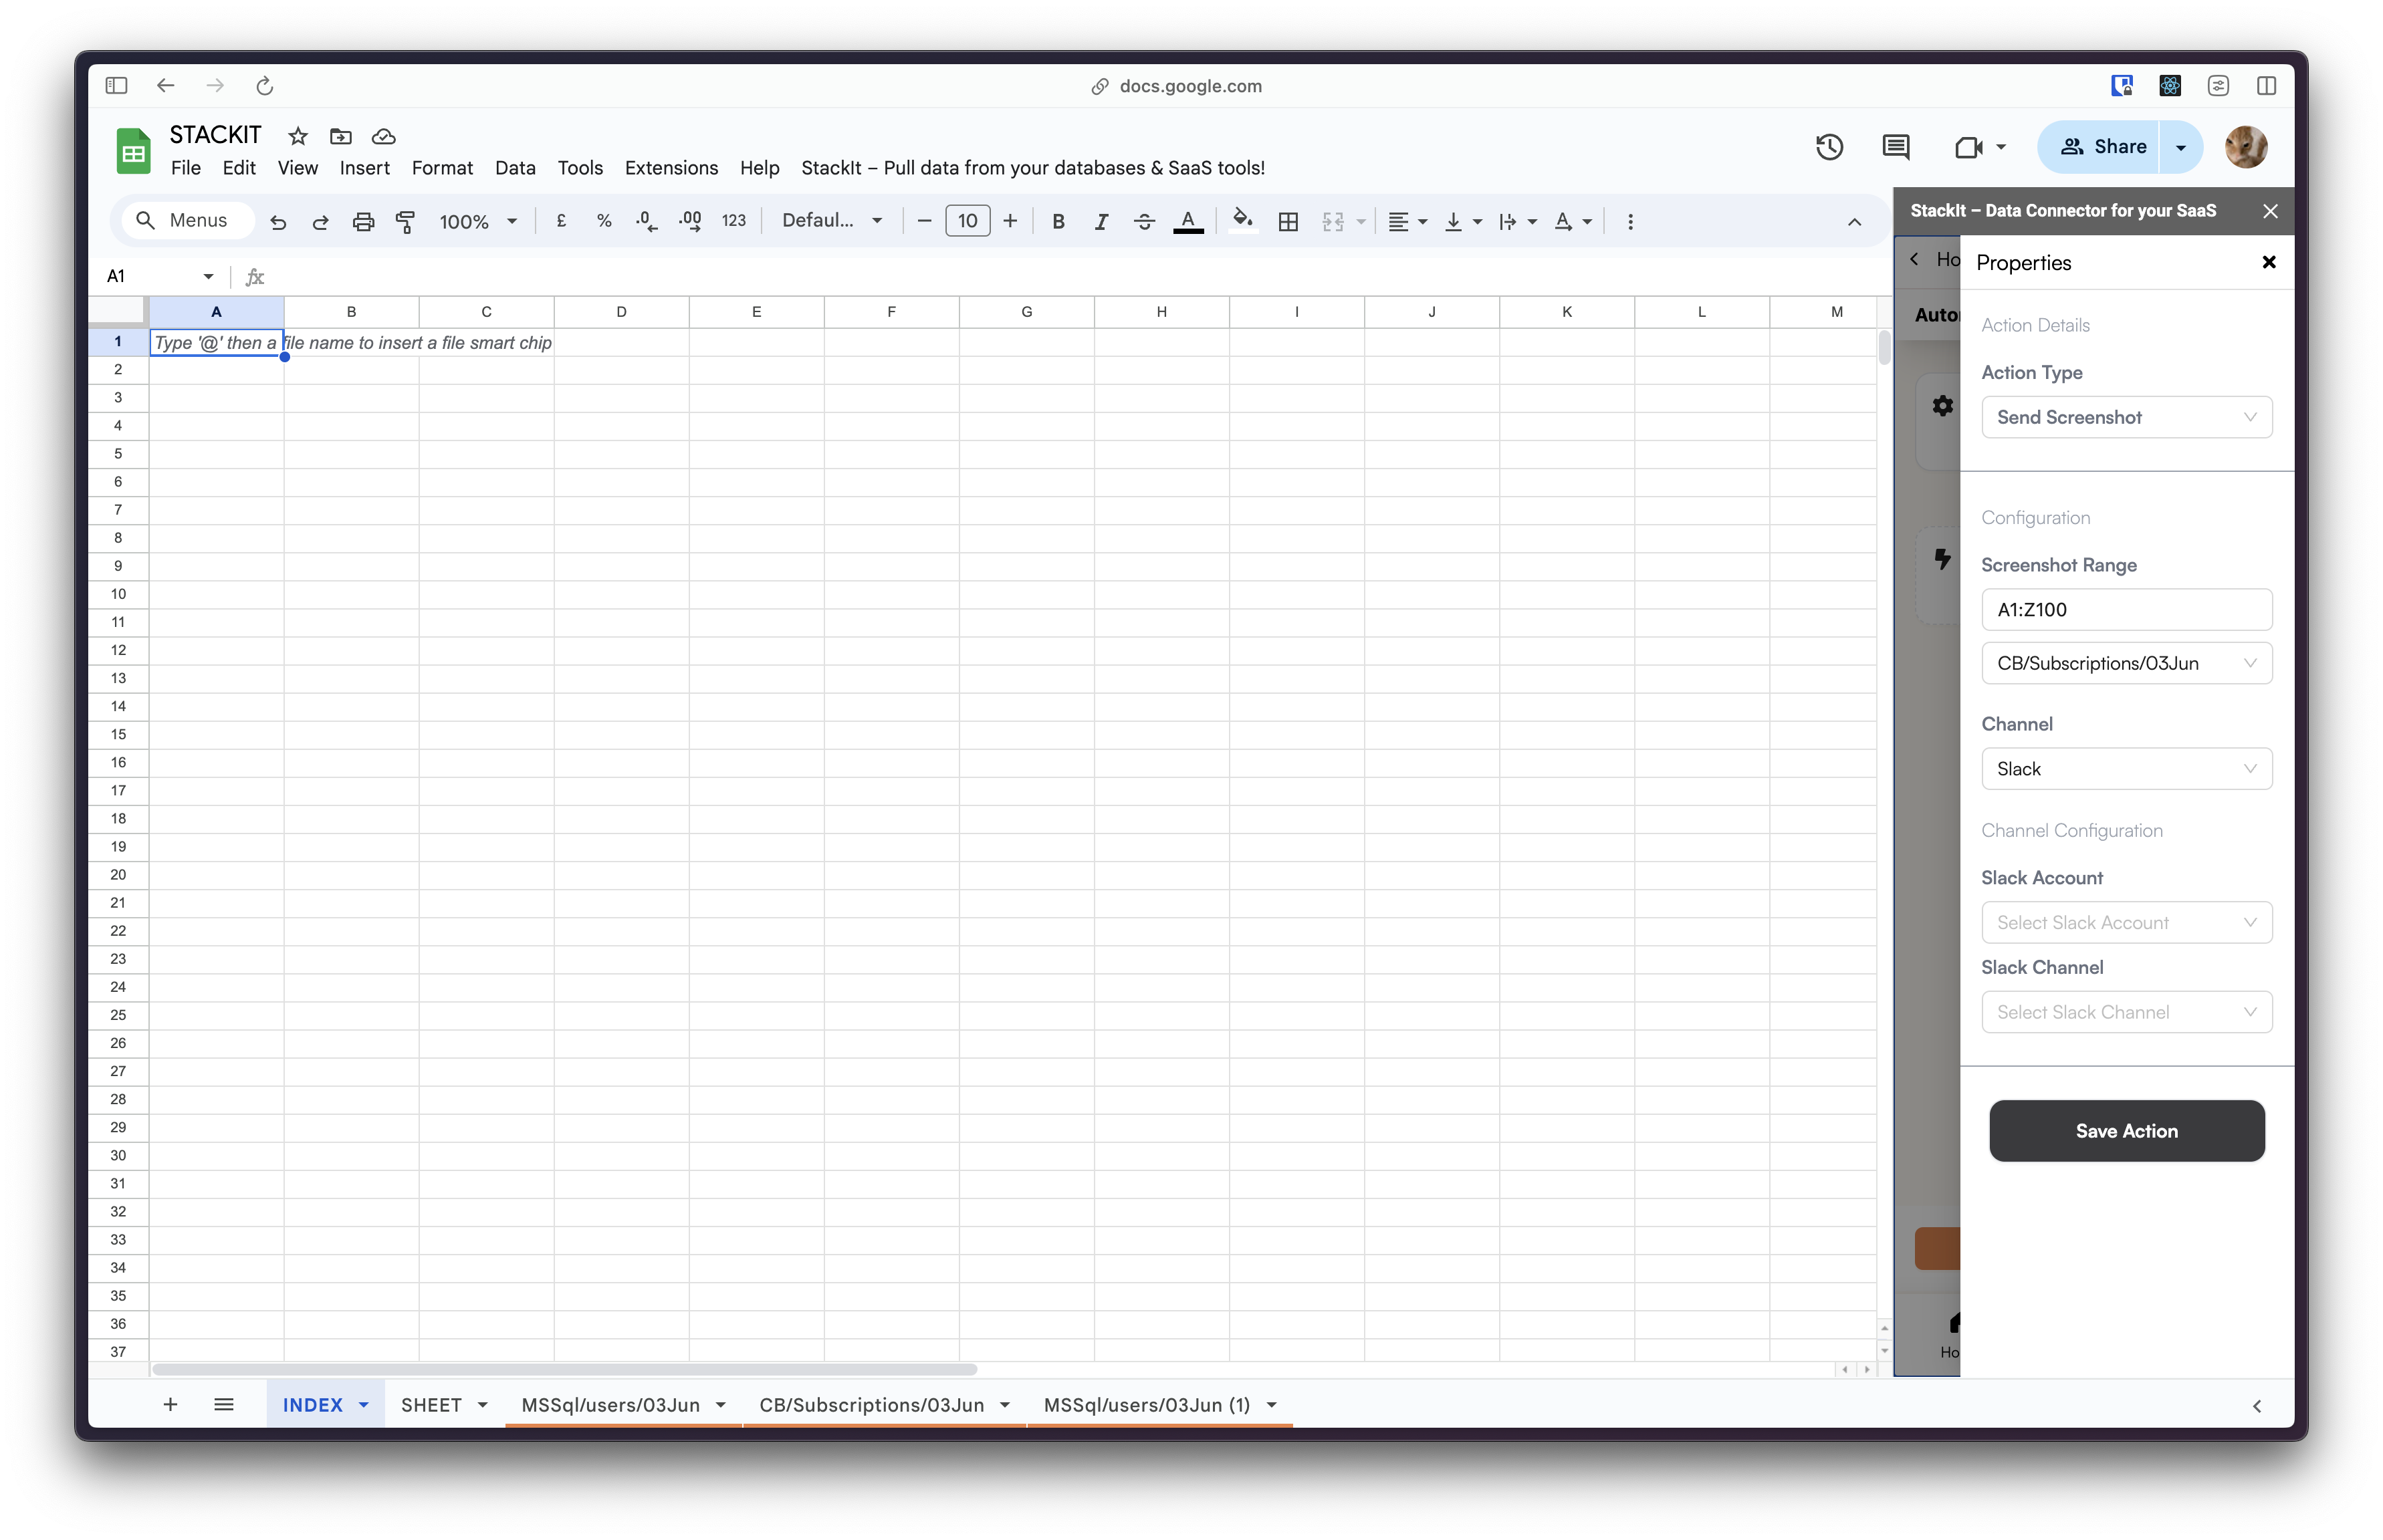Open the comments icon
Viewport: 2383px width, 1540px height.
point(1895,147)
